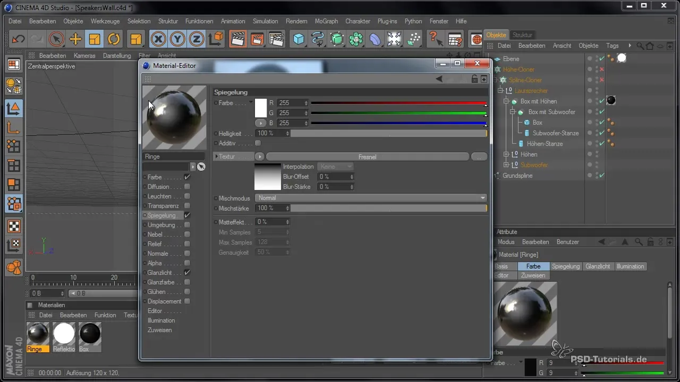Click the help question mark icon
The height and width of the screenshot is (382, 680).
[x=435, y=39]
